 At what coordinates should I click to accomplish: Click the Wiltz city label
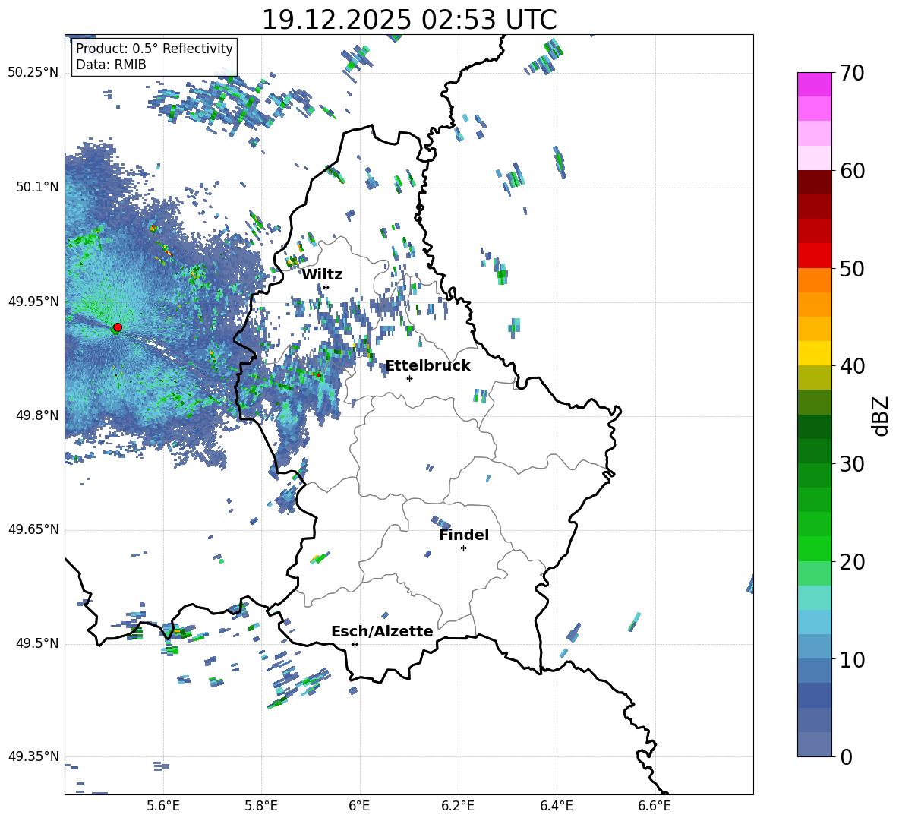coord(322,275)
